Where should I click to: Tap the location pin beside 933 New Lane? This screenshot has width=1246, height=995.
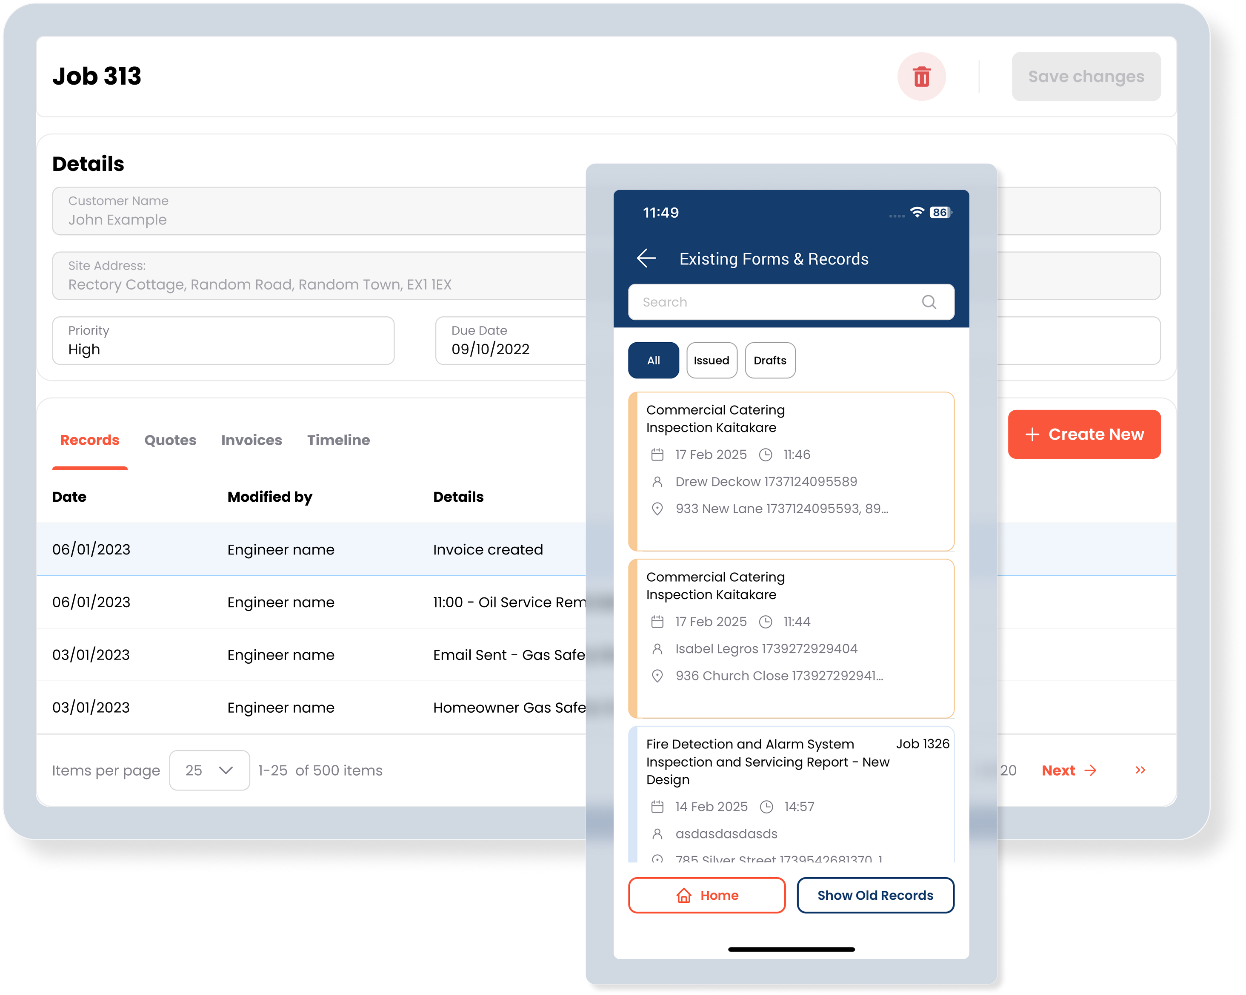coord(657,509)
